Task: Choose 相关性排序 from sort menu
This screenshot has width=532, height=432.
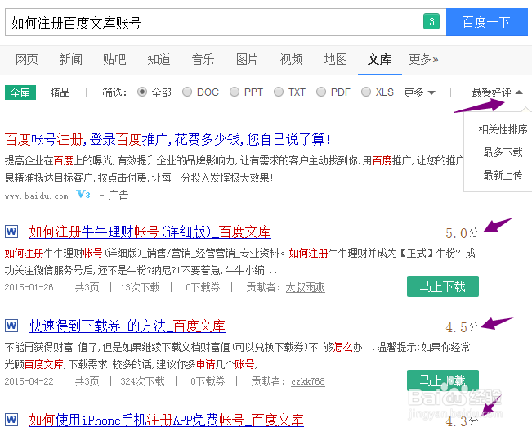Action: (503, 129)
